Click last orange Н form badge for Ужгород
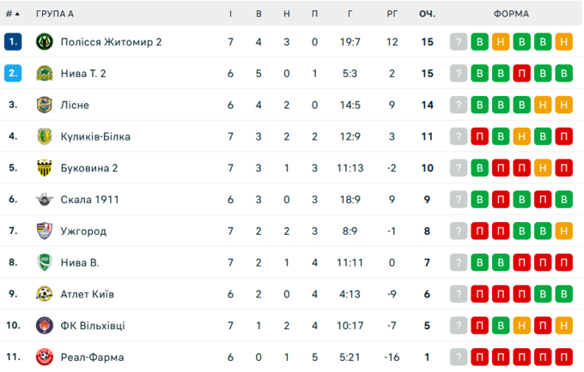The height and width of the screenshot is (372, 584). click(563, 231)
